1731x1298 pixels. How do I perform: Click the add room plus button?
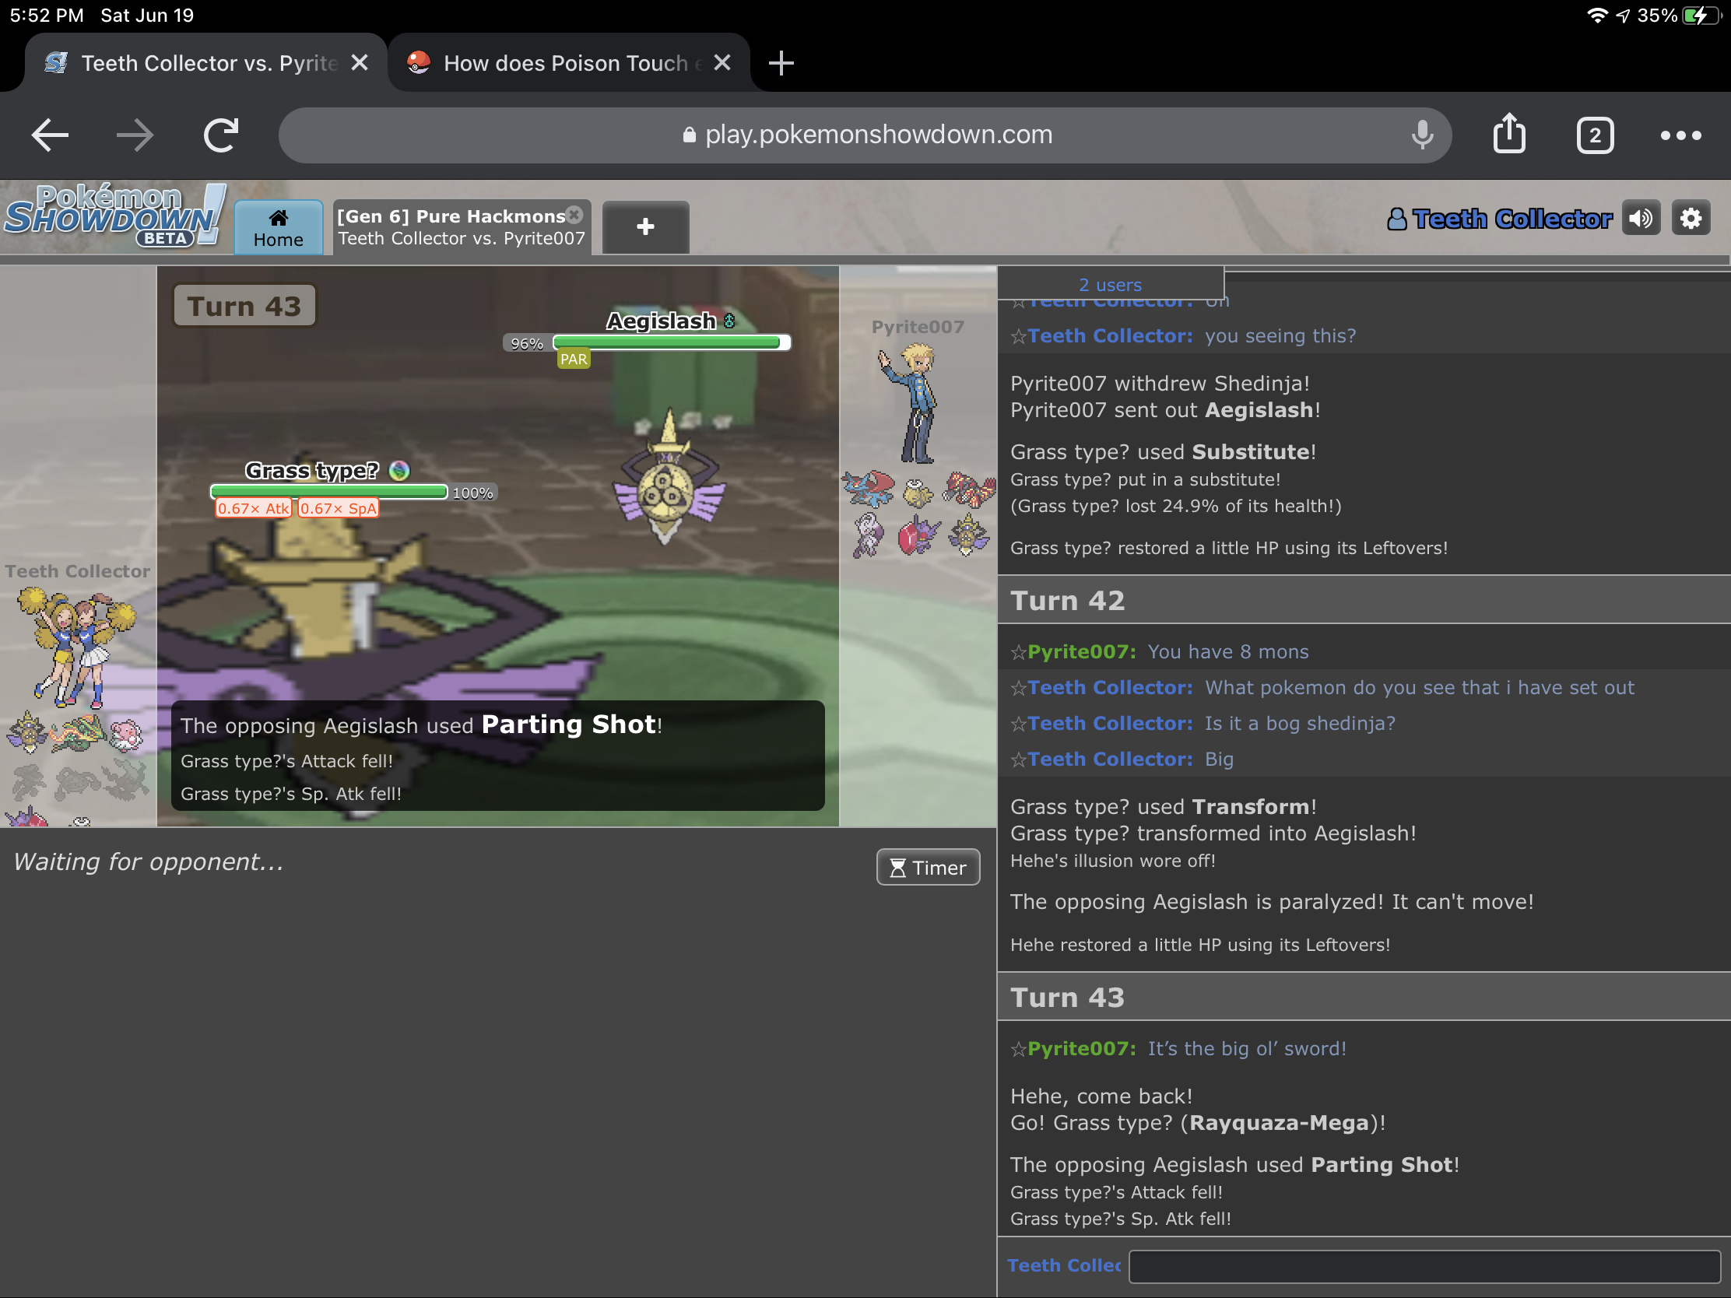[644, 227]
